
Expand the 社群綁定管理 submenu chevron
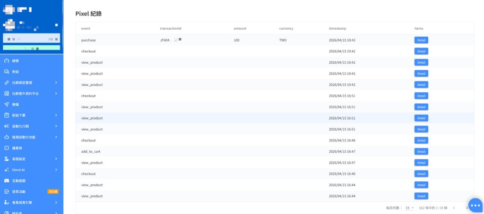click(56, 82)
